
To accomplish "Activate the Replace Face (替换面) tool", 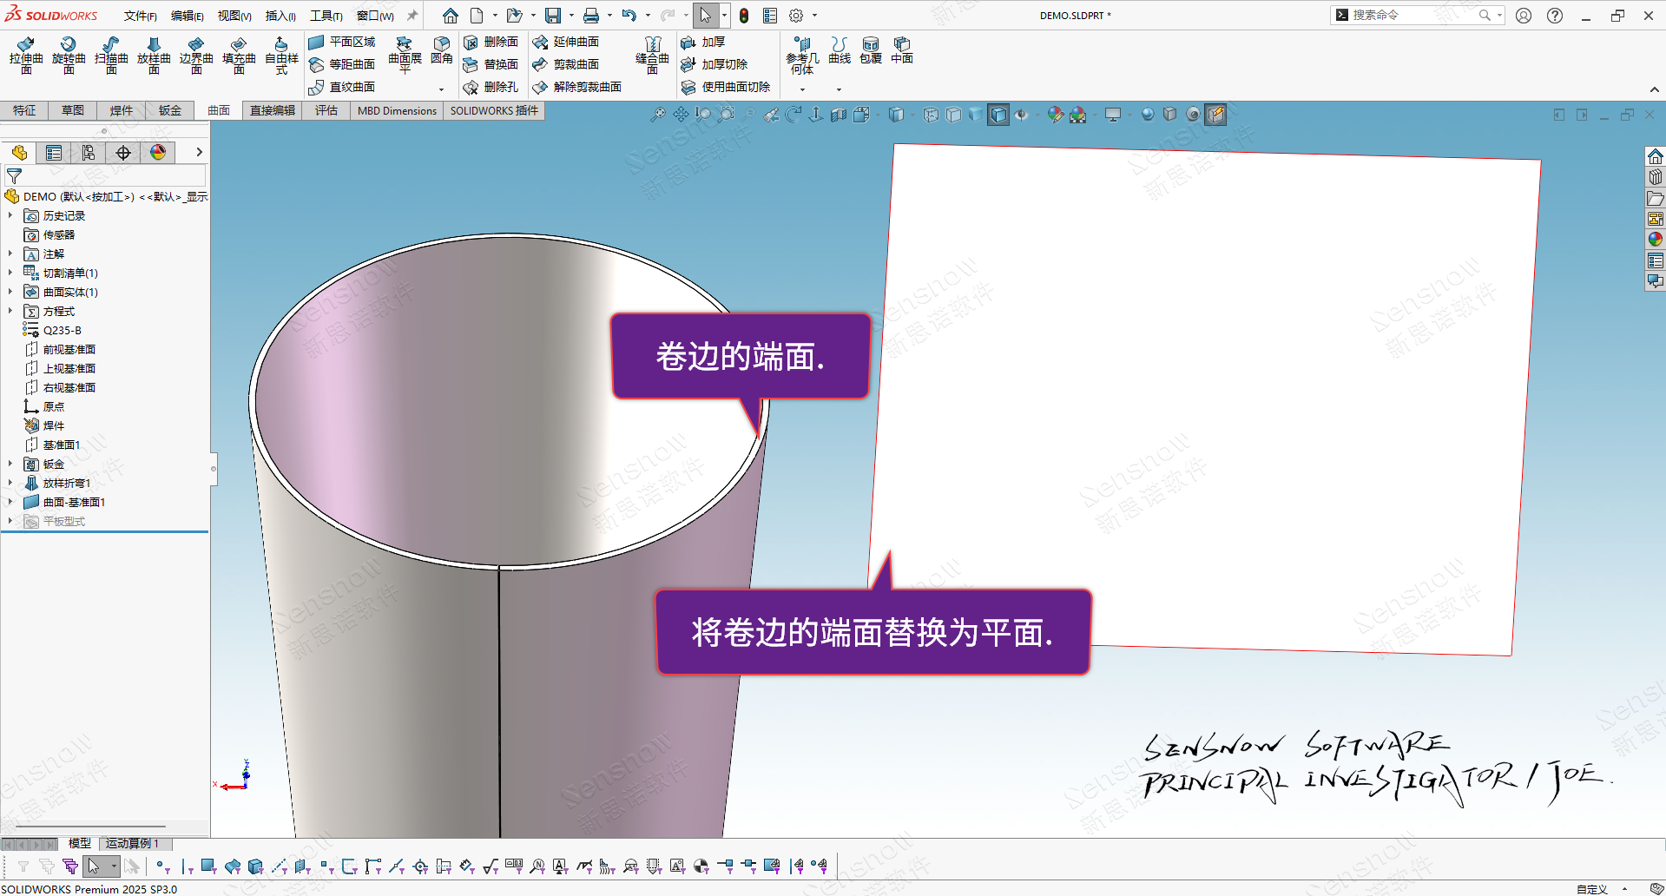I will [x=491, y=64].
